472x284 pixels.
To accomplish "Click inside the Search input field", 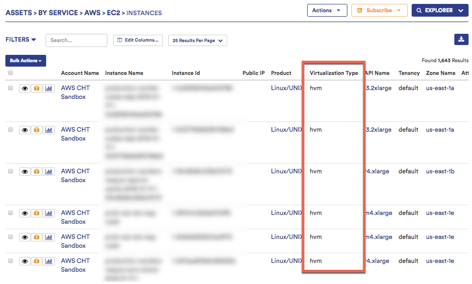I will click(x=76, y=40).
